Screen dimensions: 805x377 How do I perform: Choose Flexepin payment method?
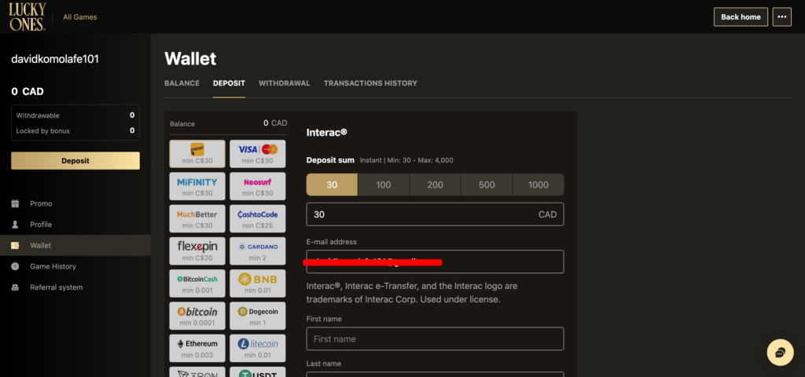tap(197, 251)
